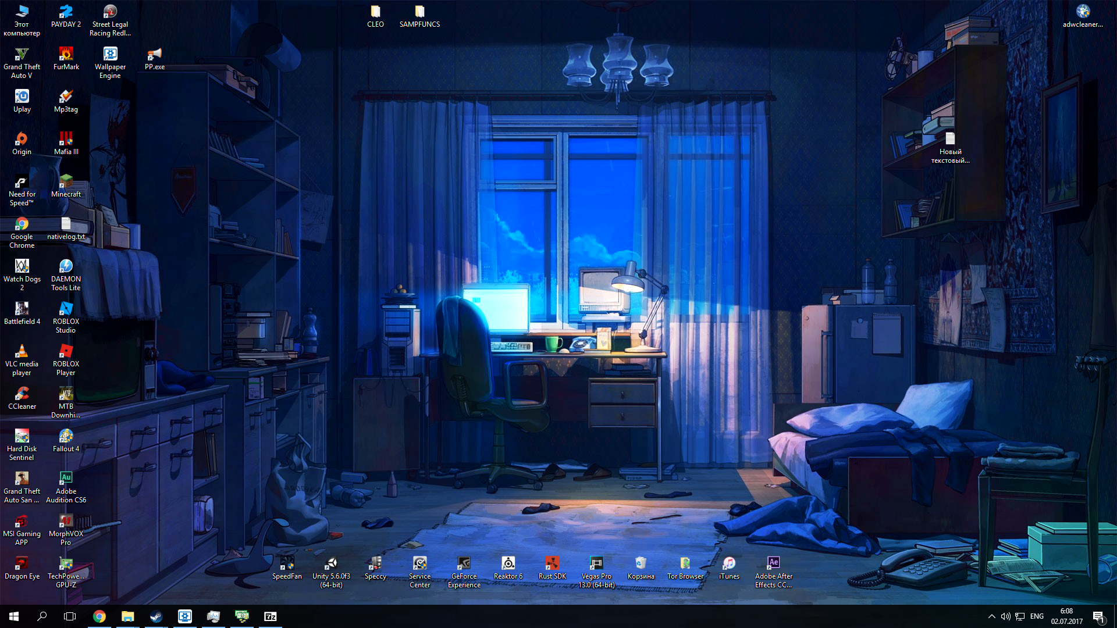Screen dimensions: 1117x628
Task: Click the Origin desktop shortcut
Action: 22,144
